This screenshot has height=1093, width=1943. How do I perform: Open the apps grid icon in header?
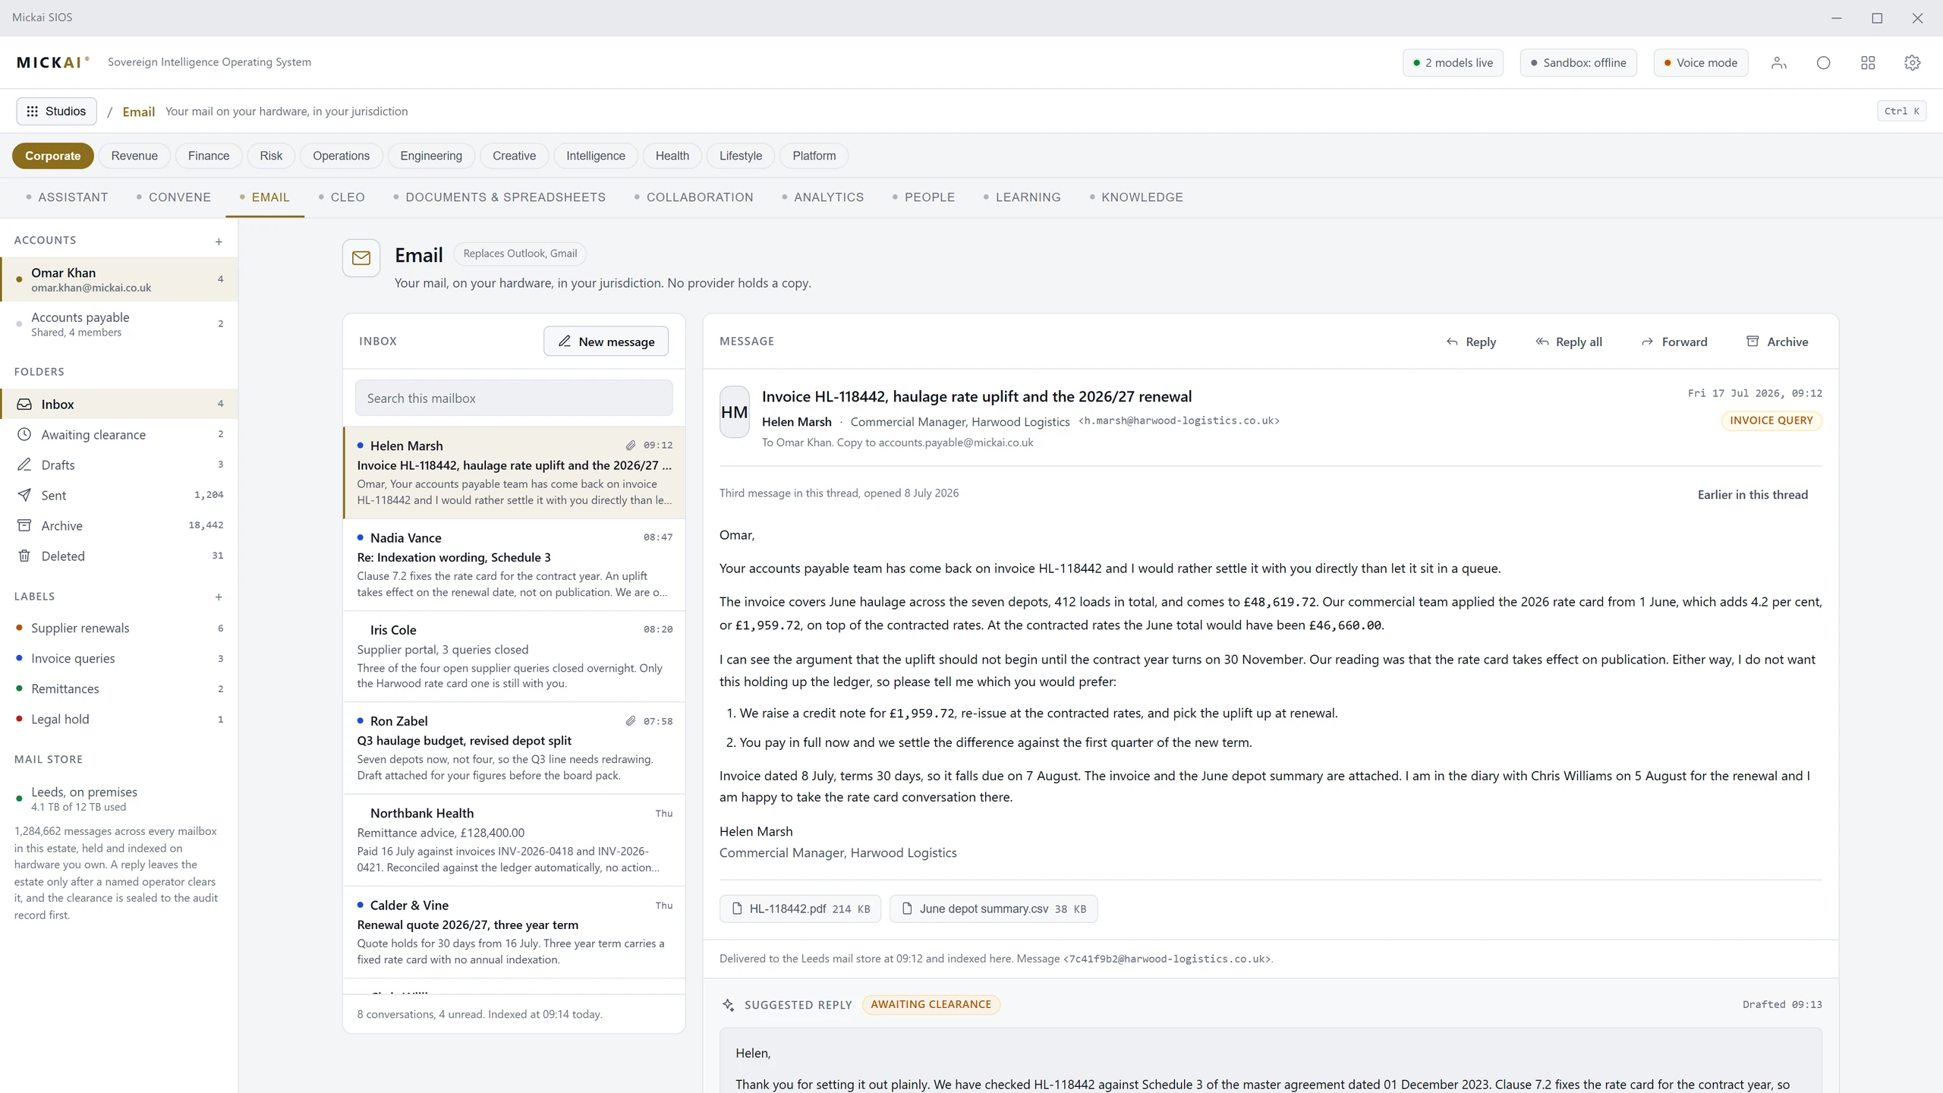(1868, 63)
